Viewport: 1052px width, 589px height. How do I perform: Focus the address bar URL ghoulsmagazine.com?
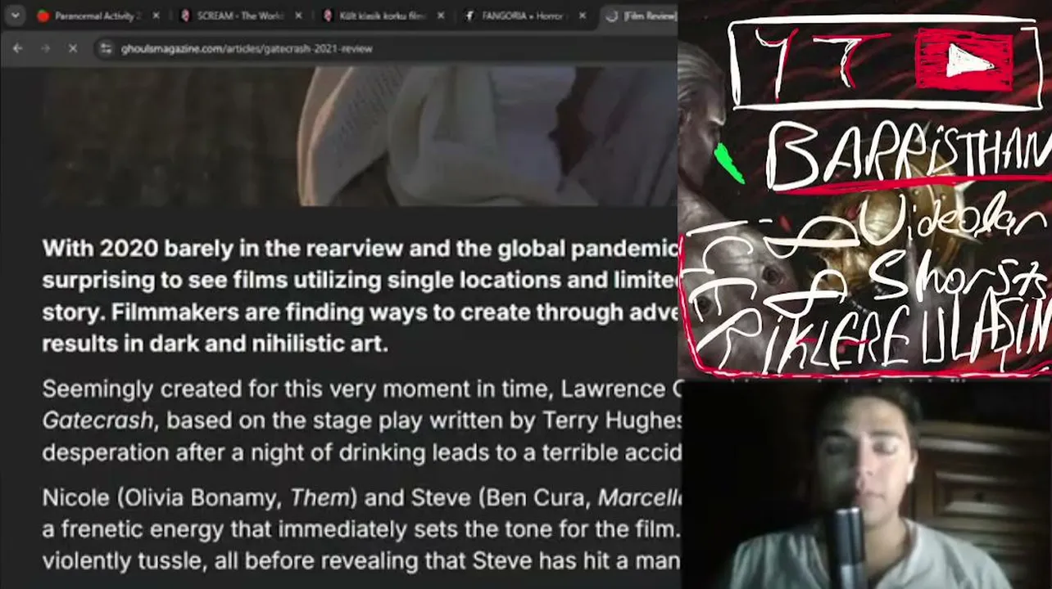[247, 48]
